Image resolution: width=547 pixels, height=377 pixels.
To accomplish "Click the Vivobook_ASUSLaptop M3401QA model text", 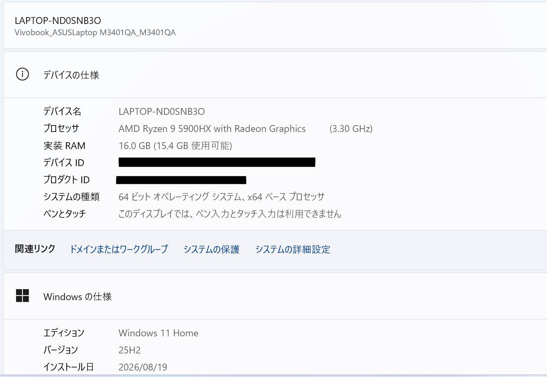I will pos(95,32).
